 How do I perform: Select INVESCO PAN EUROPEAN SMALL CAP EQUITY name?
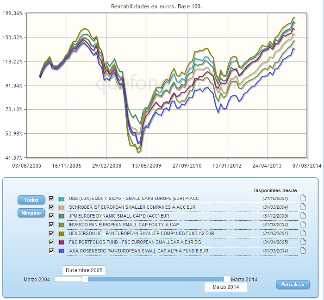pyautogui.click(x=124, y=225)
